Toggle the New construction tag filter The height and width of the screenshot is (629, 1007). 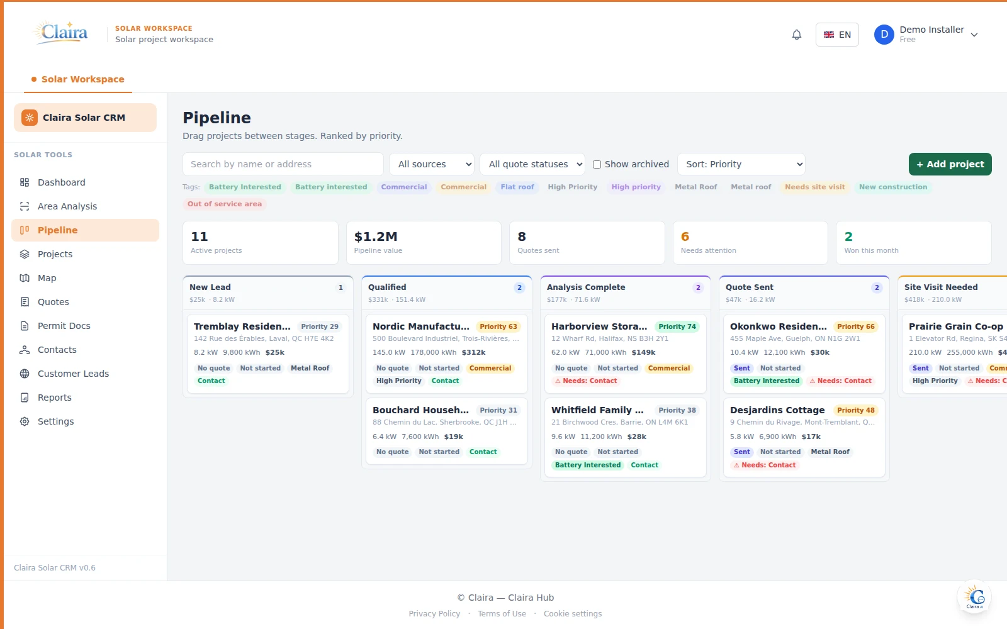(893, 187)
